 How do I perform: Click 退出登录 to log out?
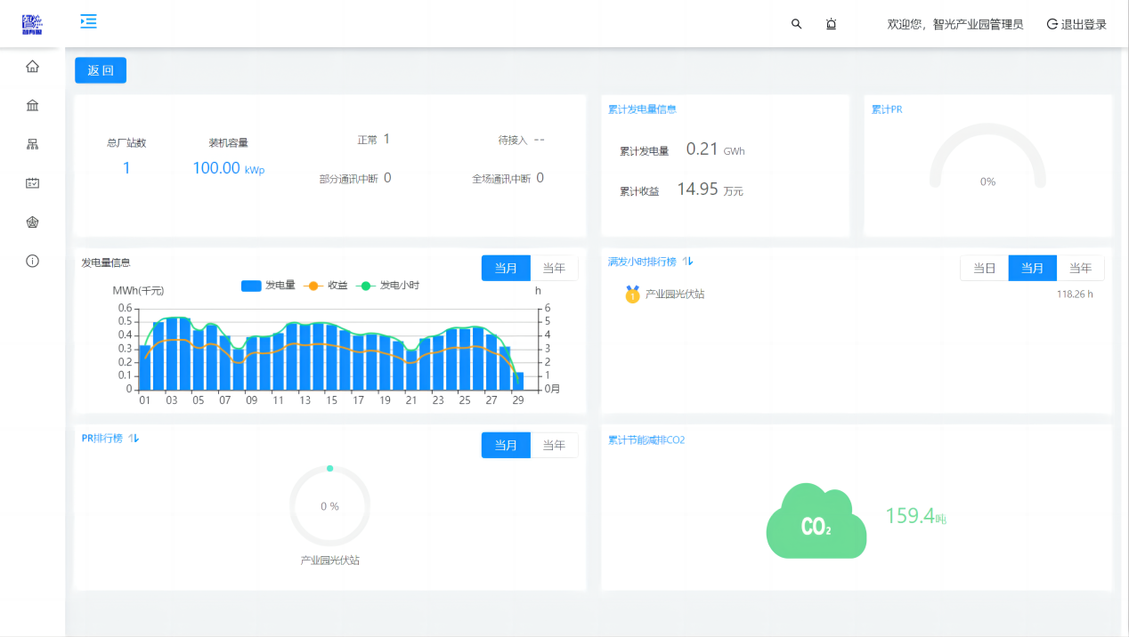coord(1076,24)
